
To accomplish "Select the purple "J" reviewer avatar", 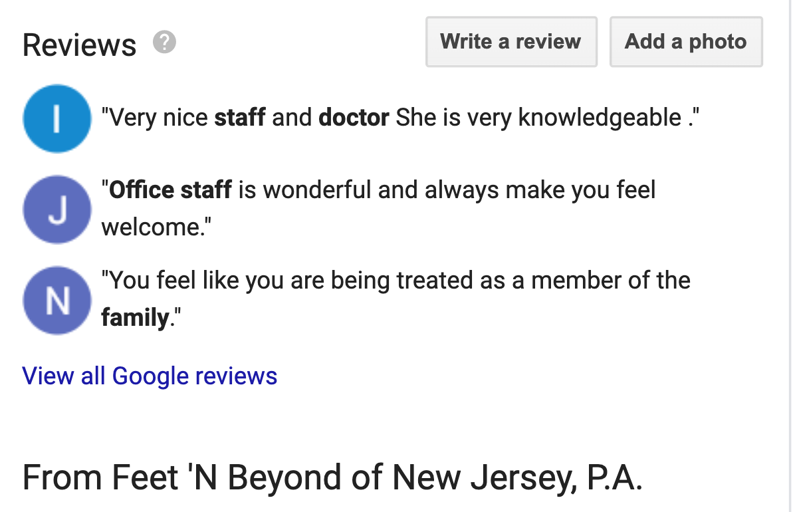I will click(x=57, y=209).
